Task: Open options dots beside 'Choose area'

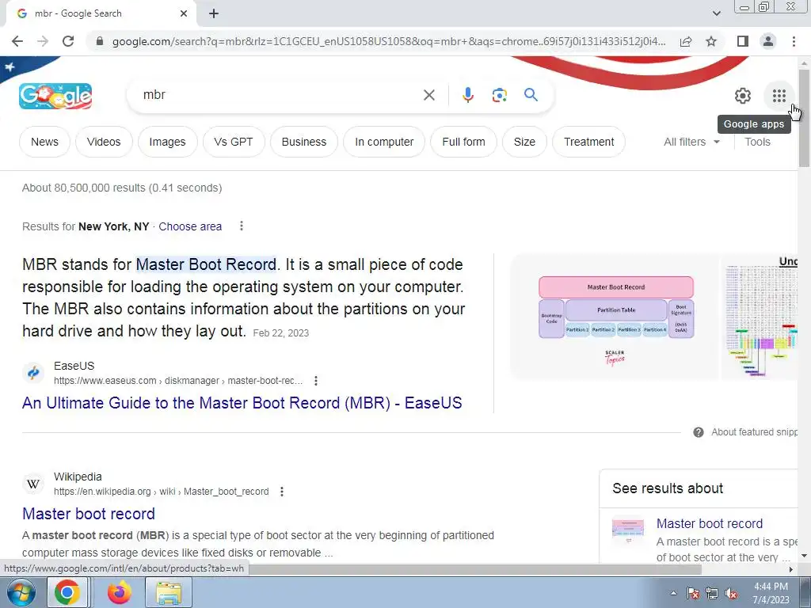Action: (241, 226)
